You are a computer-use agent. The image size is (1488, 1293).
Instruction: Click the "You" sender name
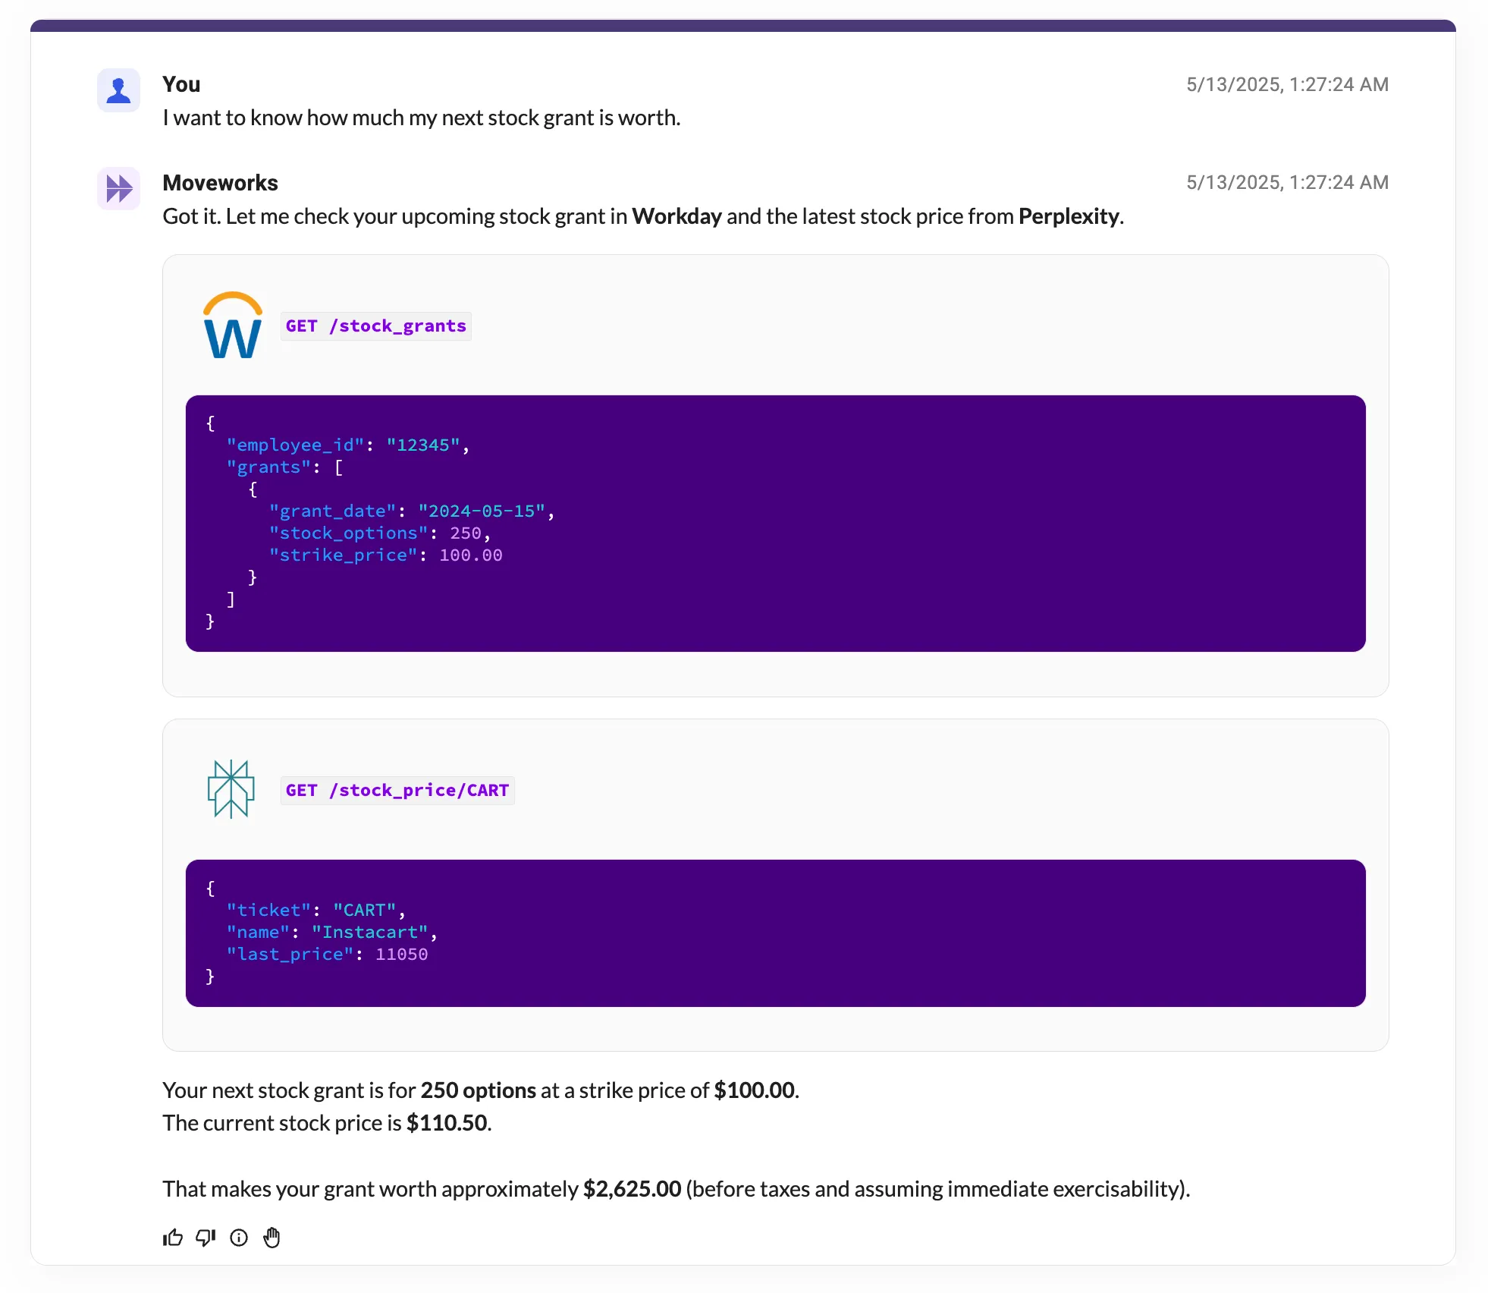click(181, 84)
